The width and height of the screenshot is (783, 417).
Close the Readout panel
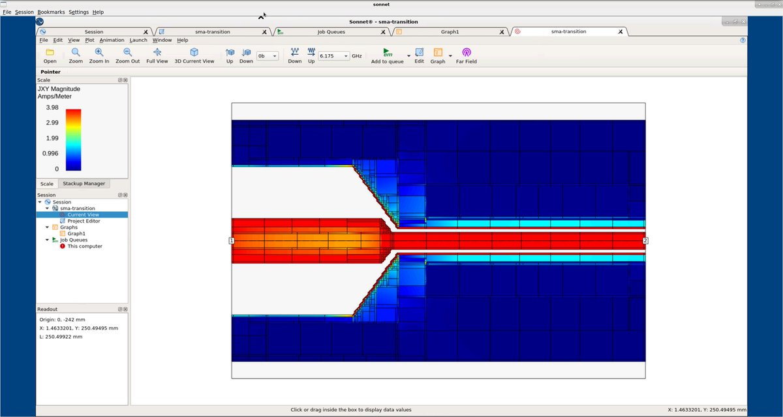(x=125, y=309)
